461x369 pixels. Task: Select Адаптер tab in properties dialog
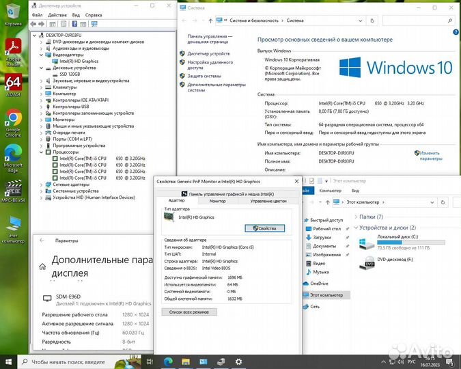click(x=176, y=200)
